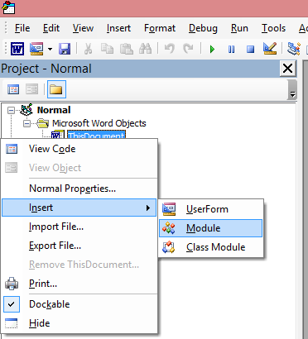Select the Normal project in tree

coord(54,110)
